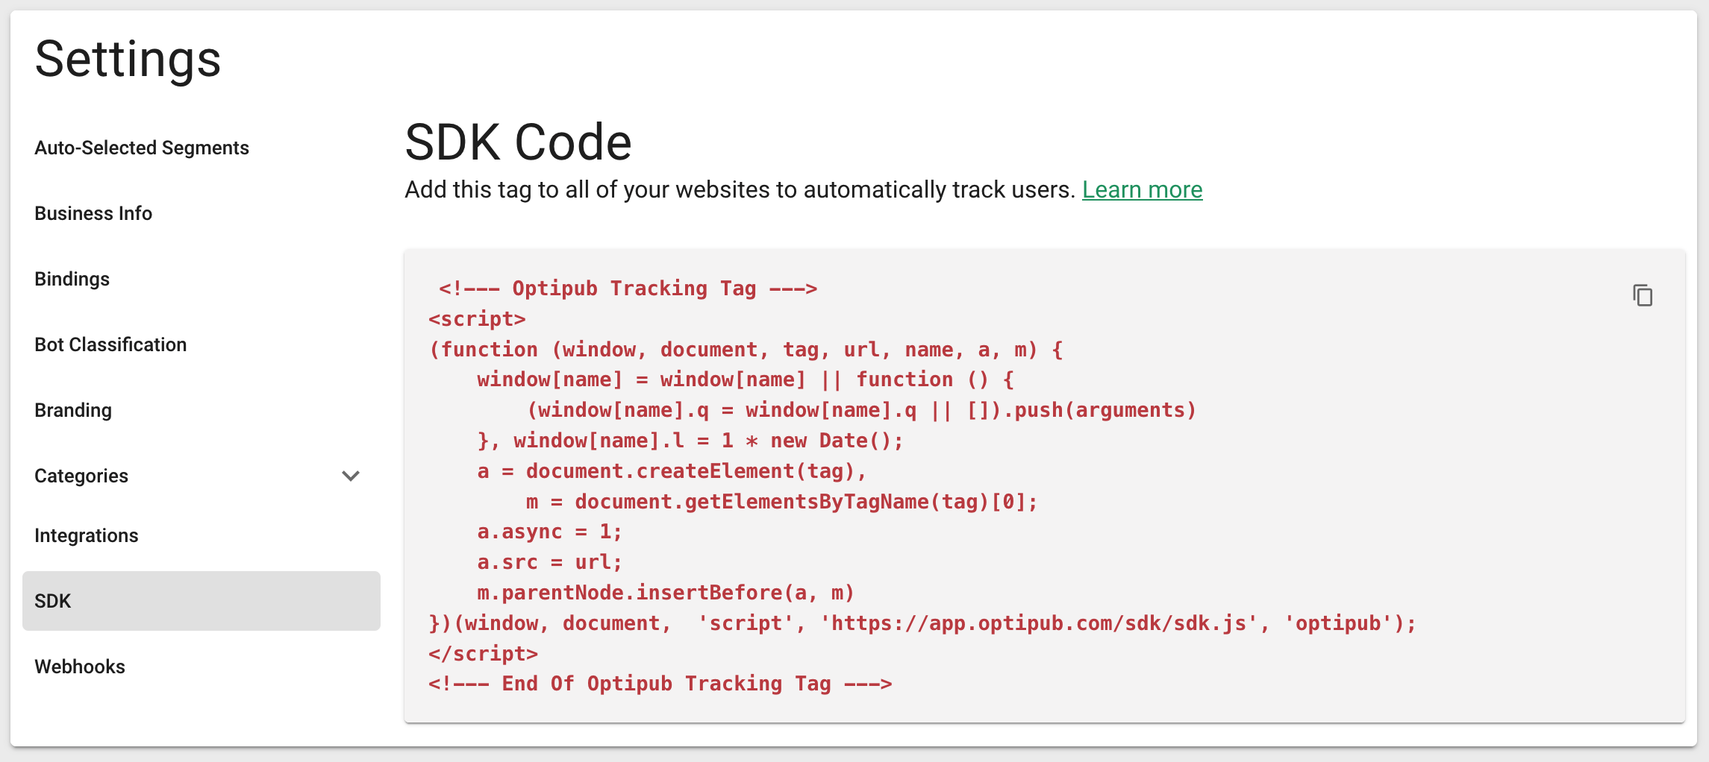
Task: Click the window[name] = window[name] line
Action: [x=746, y=380]
